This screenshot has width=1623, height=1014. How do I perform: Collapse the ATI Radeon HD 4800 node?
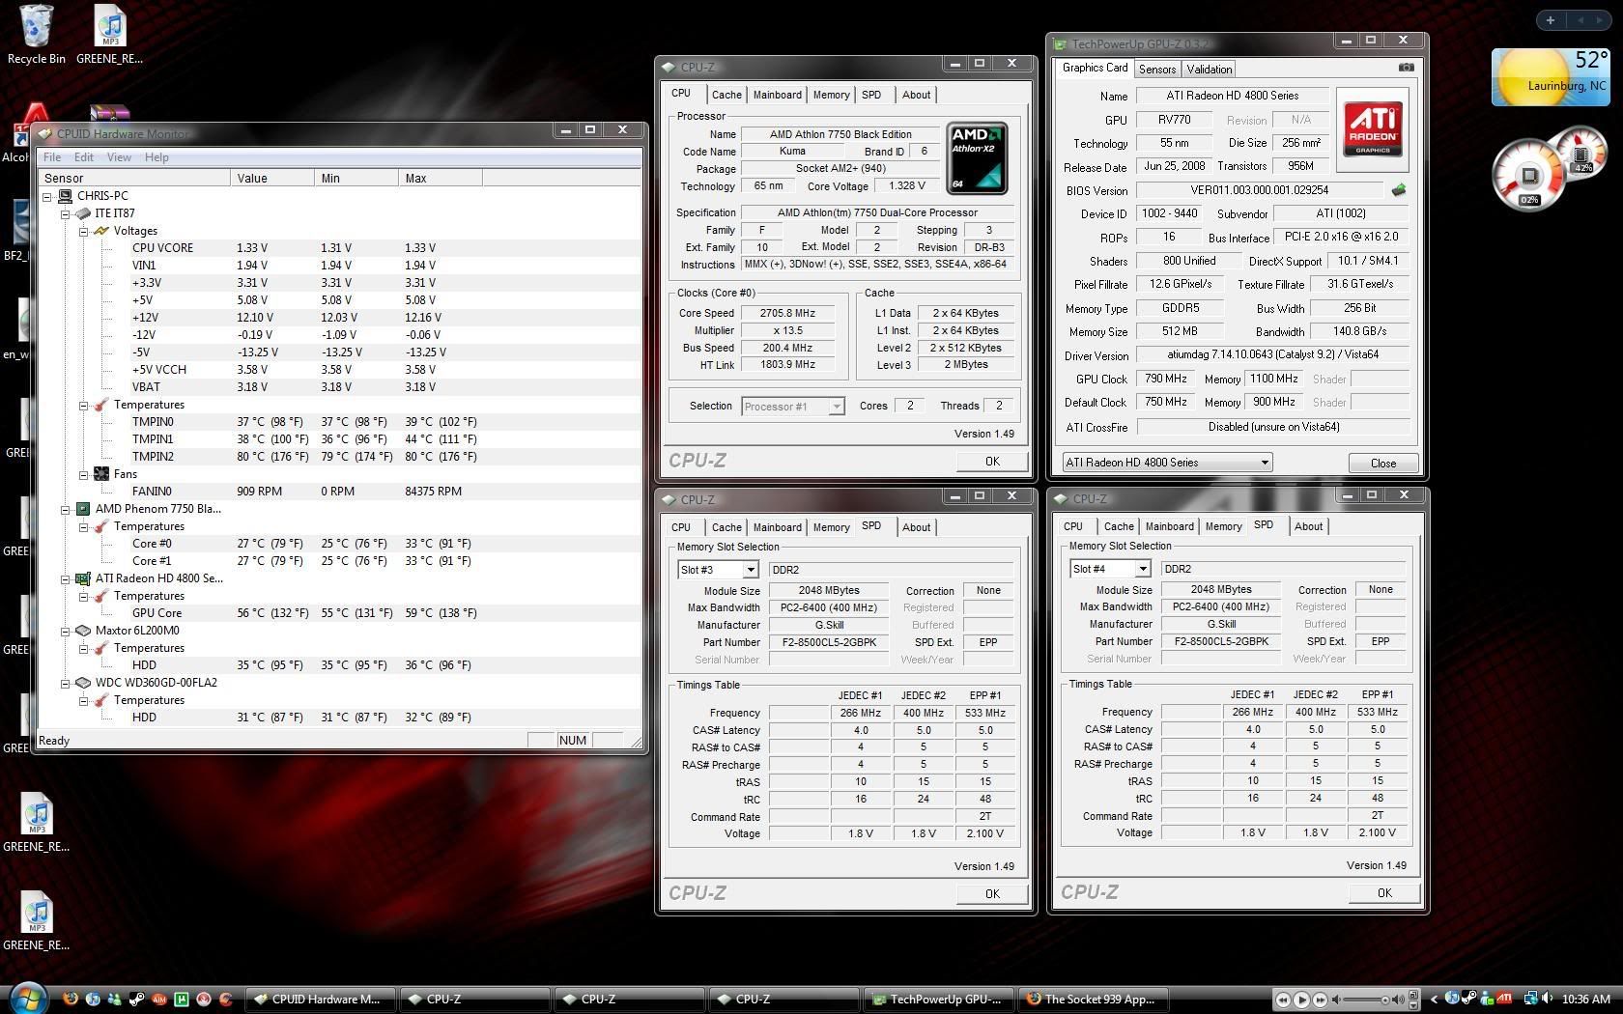(x=66, y=578)
